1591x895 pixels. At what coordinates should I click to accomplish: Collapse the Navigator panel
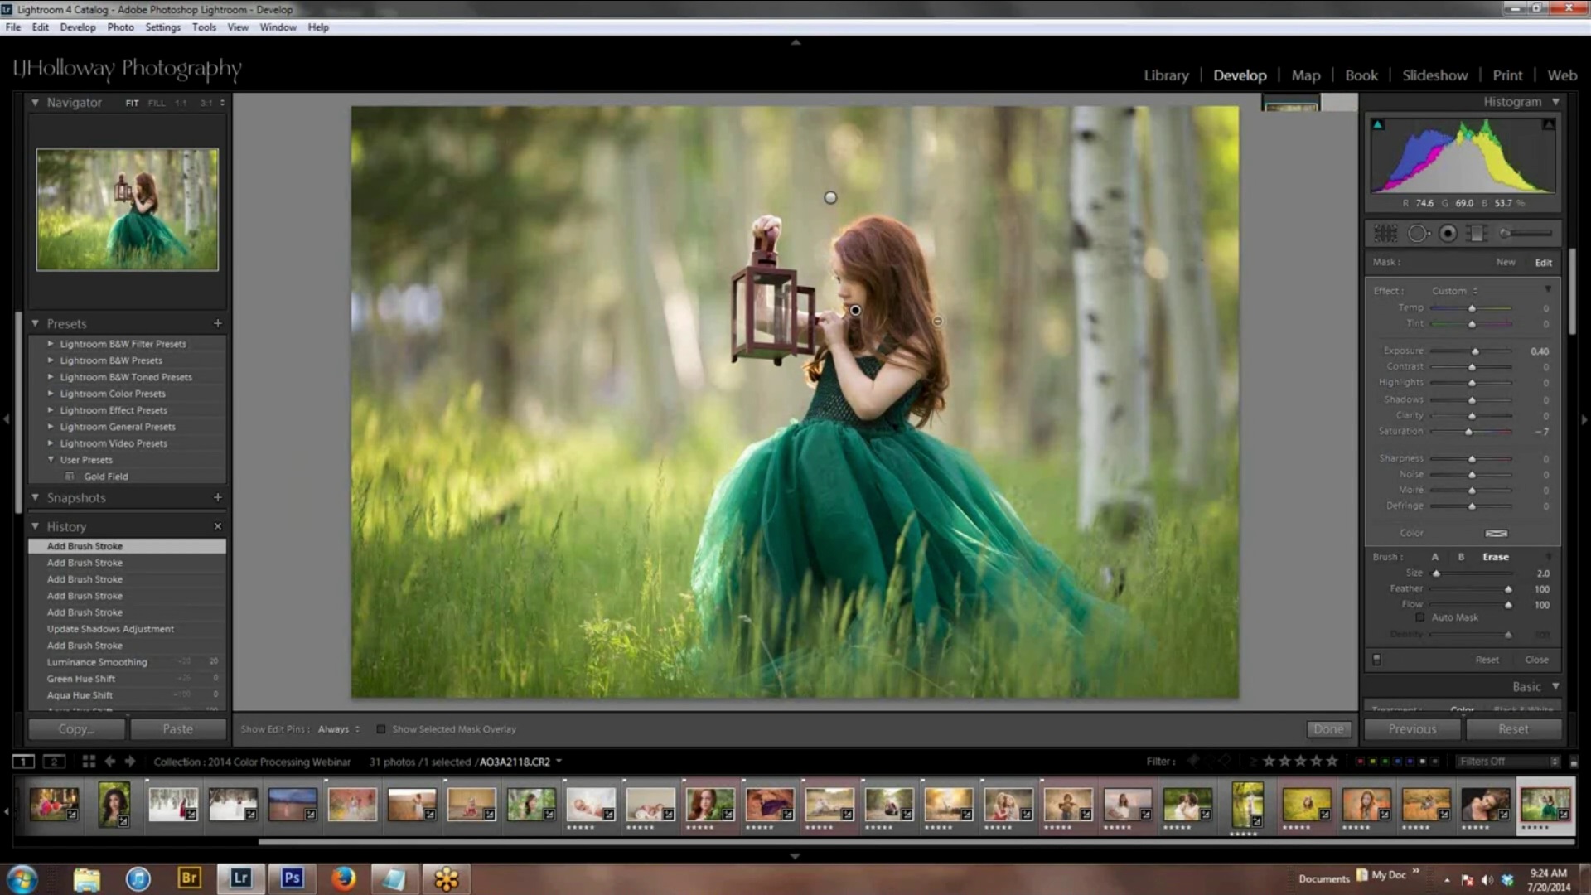[35, 102]
